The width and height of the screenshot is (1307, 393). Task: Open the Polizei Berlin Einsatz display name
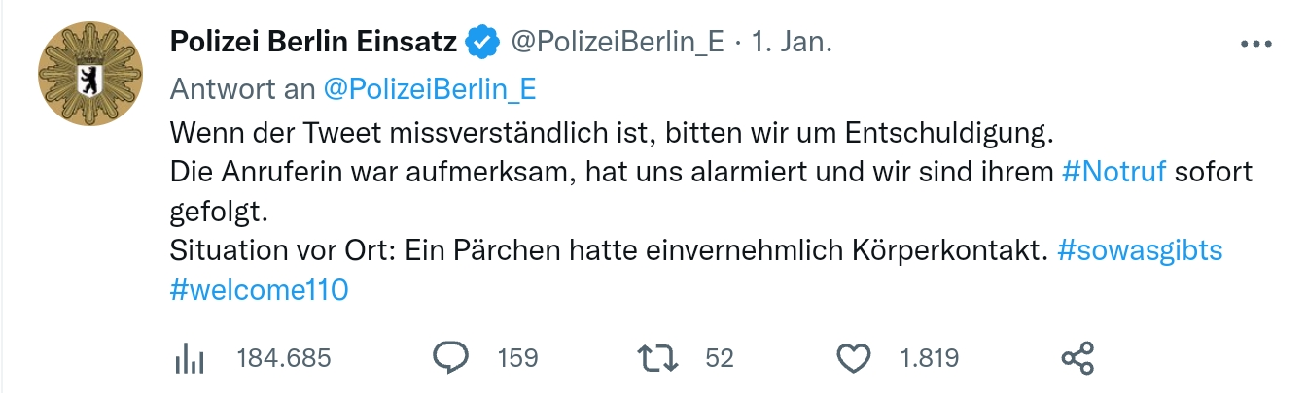313,42
